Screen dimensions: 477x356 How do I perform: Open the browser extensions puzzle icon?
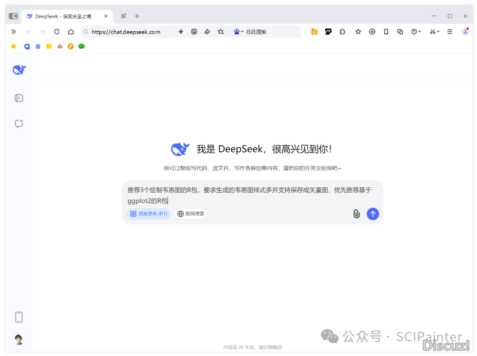342,32
